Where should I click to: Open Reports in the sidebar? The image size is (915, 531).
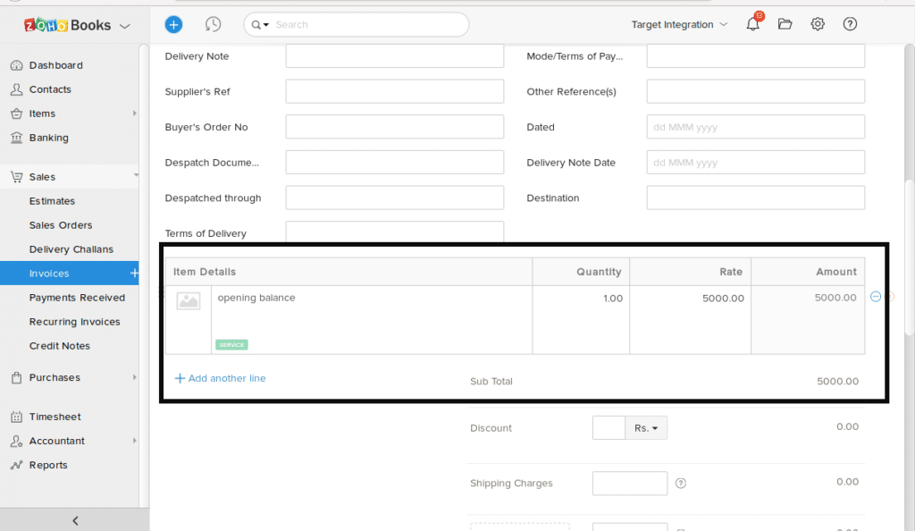[x=48, y=465]
